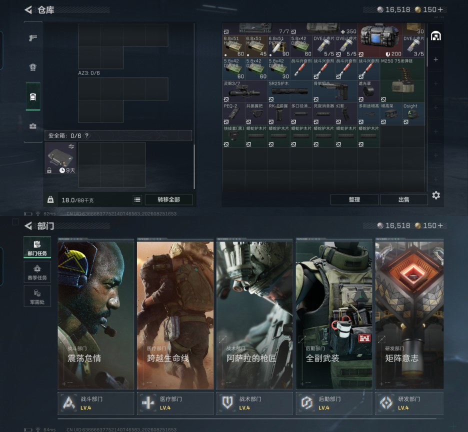This screenshot has height=432, width=468.
Task: Click the AZ3: 0/6 container label
Action: 89,73
